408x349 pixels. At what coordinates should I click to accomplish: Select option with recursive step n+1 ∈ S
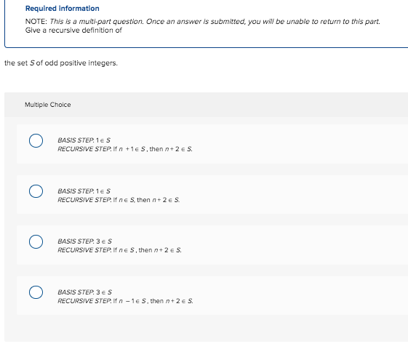[x=36, y=141]
